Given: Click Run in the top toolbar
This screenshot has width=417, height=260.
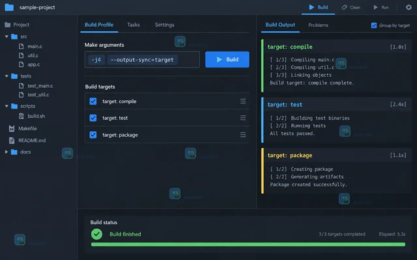Looking at the screenshot, I should pos(381,7).
